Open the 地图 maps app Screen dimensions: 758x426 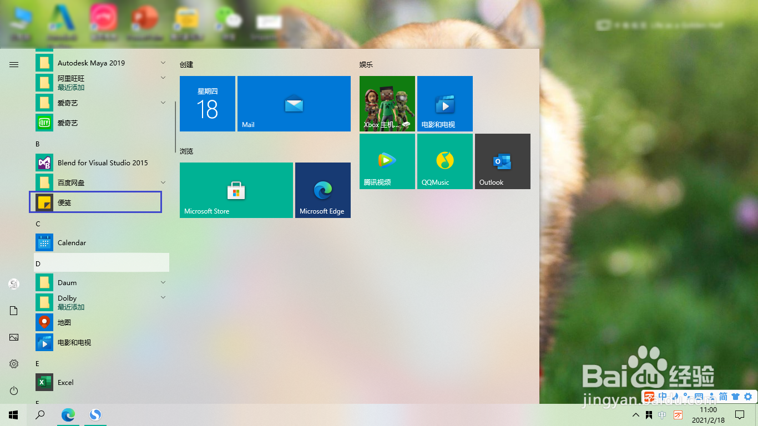coord(102,322)
